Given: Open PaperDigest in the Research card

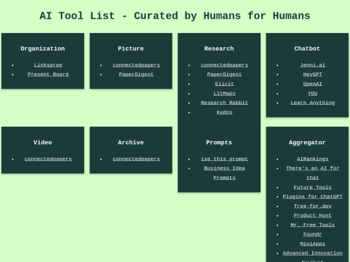Looking at the screenshot, I should (224, 74).
